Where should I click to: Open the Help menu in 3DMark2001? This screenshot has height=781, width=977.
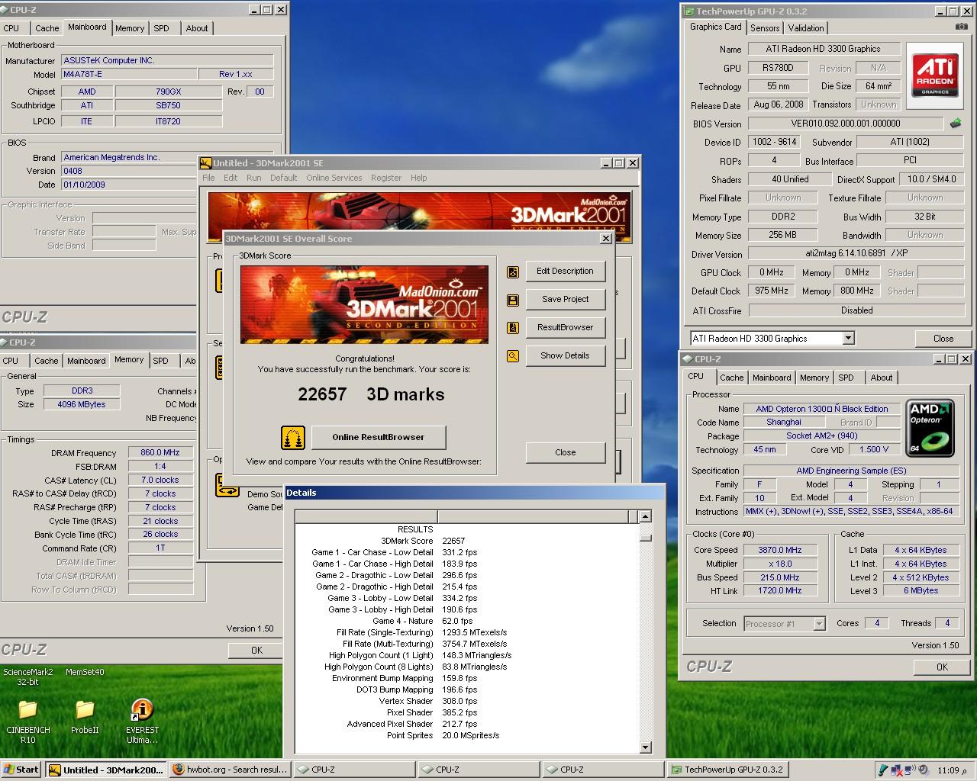pos(419,178)
